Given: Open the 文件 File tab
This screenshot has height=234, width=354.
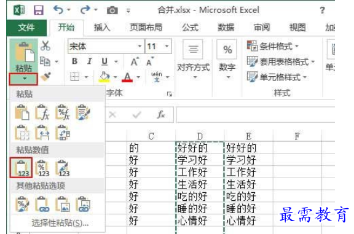Looking at the screenshot, I should (x=26, y=28).
